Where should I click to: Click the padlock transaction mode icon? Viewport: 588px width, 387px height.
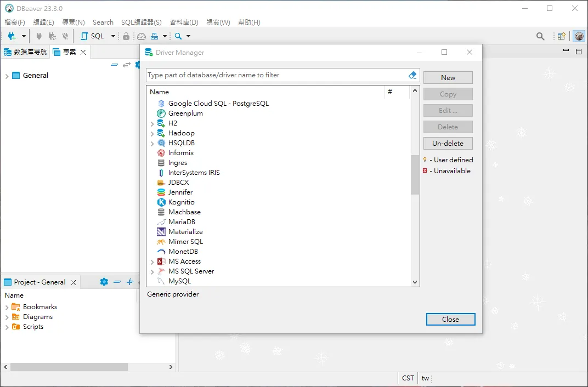click(x=126, y=36)
